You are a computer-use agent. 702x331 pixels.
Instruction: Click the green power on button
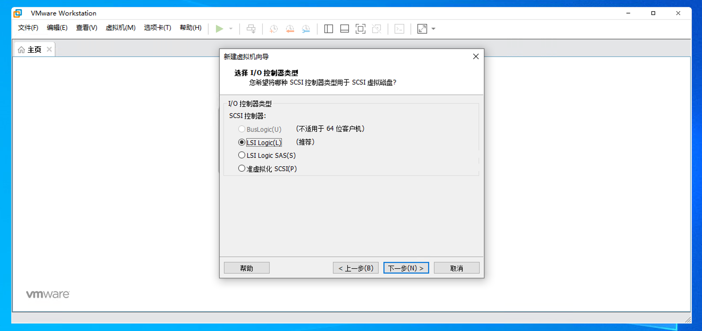point(219,29)
